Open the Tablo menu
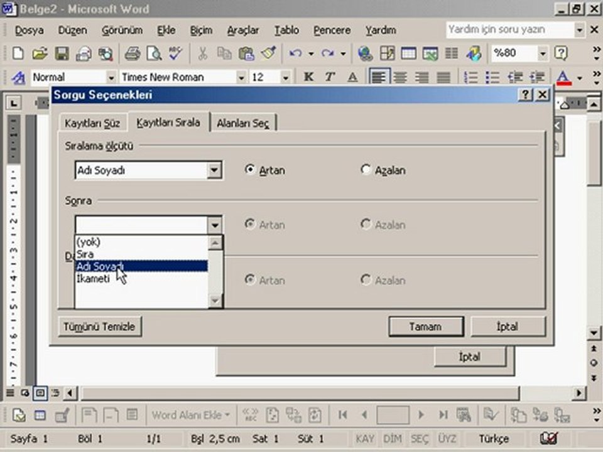The width and height of the screenshot is (603, 452). [x=286, y=30]
